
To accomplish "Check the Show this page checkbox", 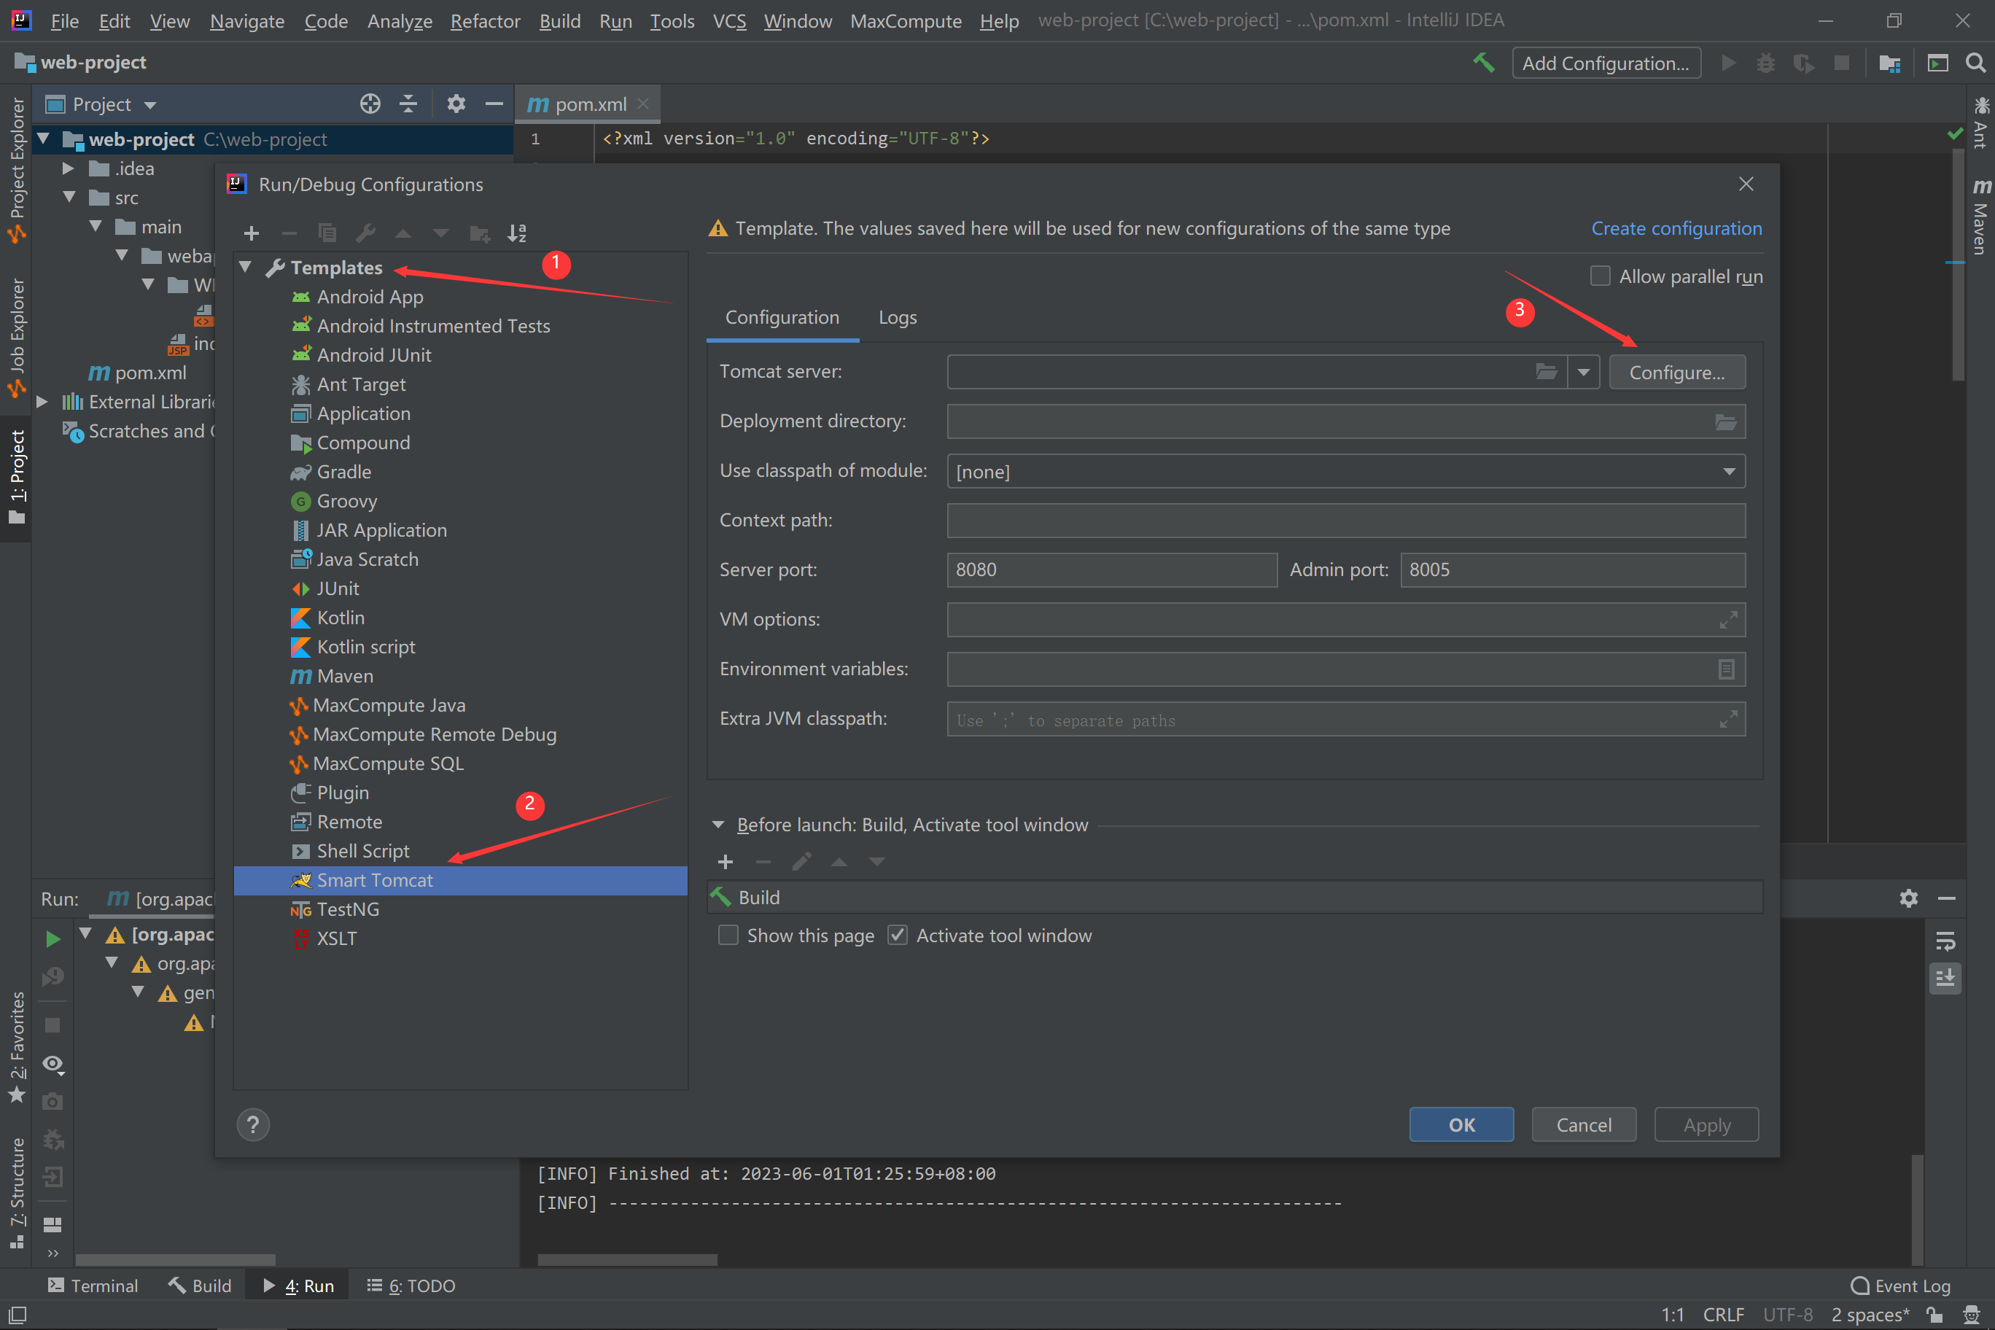I will [728, 935].
